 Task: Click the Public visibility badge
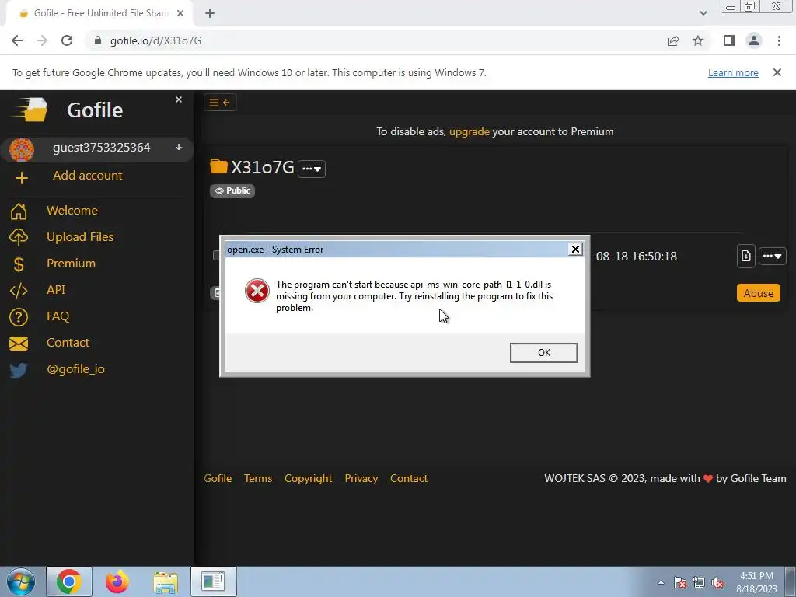pyautogui.click(x=232, y=191)
